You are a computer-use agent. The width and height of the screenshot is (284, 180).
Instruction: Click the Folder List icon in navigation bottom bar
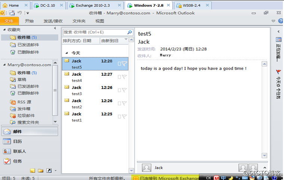click(40, 170)
